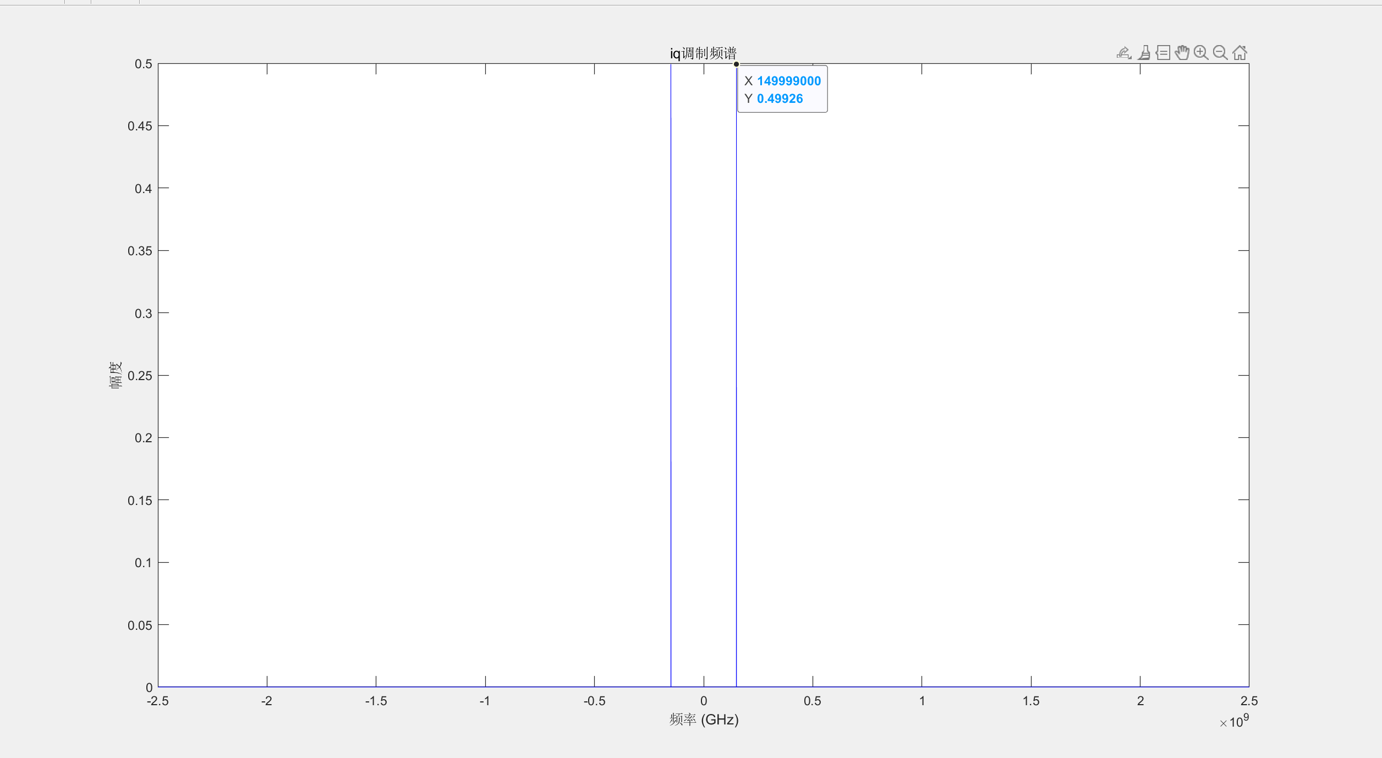Click the data tip marker dot on the peak
This screenshot has width=1382, height=758.
point(736,64)
